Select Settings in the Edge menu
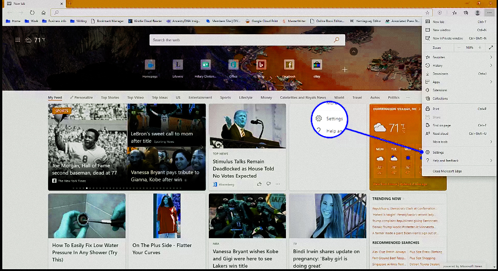This screenshot has width=498, height=271. click(x=438, y=153)
